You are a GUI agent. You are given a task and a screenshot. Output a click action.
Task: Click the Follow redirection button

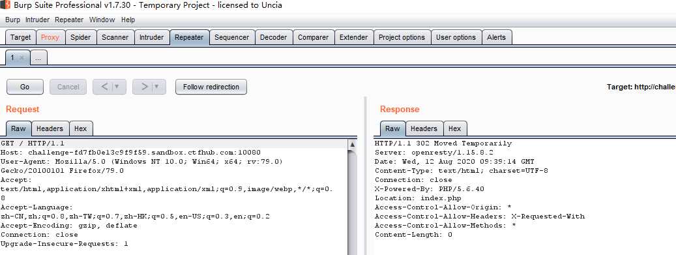click(211, 87)
